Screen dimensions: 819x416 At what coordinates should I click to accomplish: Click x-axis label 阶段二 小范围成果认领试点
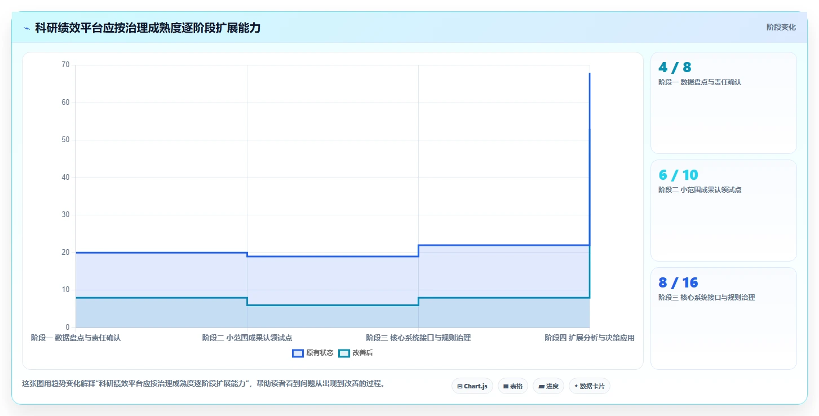[x=247, y=338]
